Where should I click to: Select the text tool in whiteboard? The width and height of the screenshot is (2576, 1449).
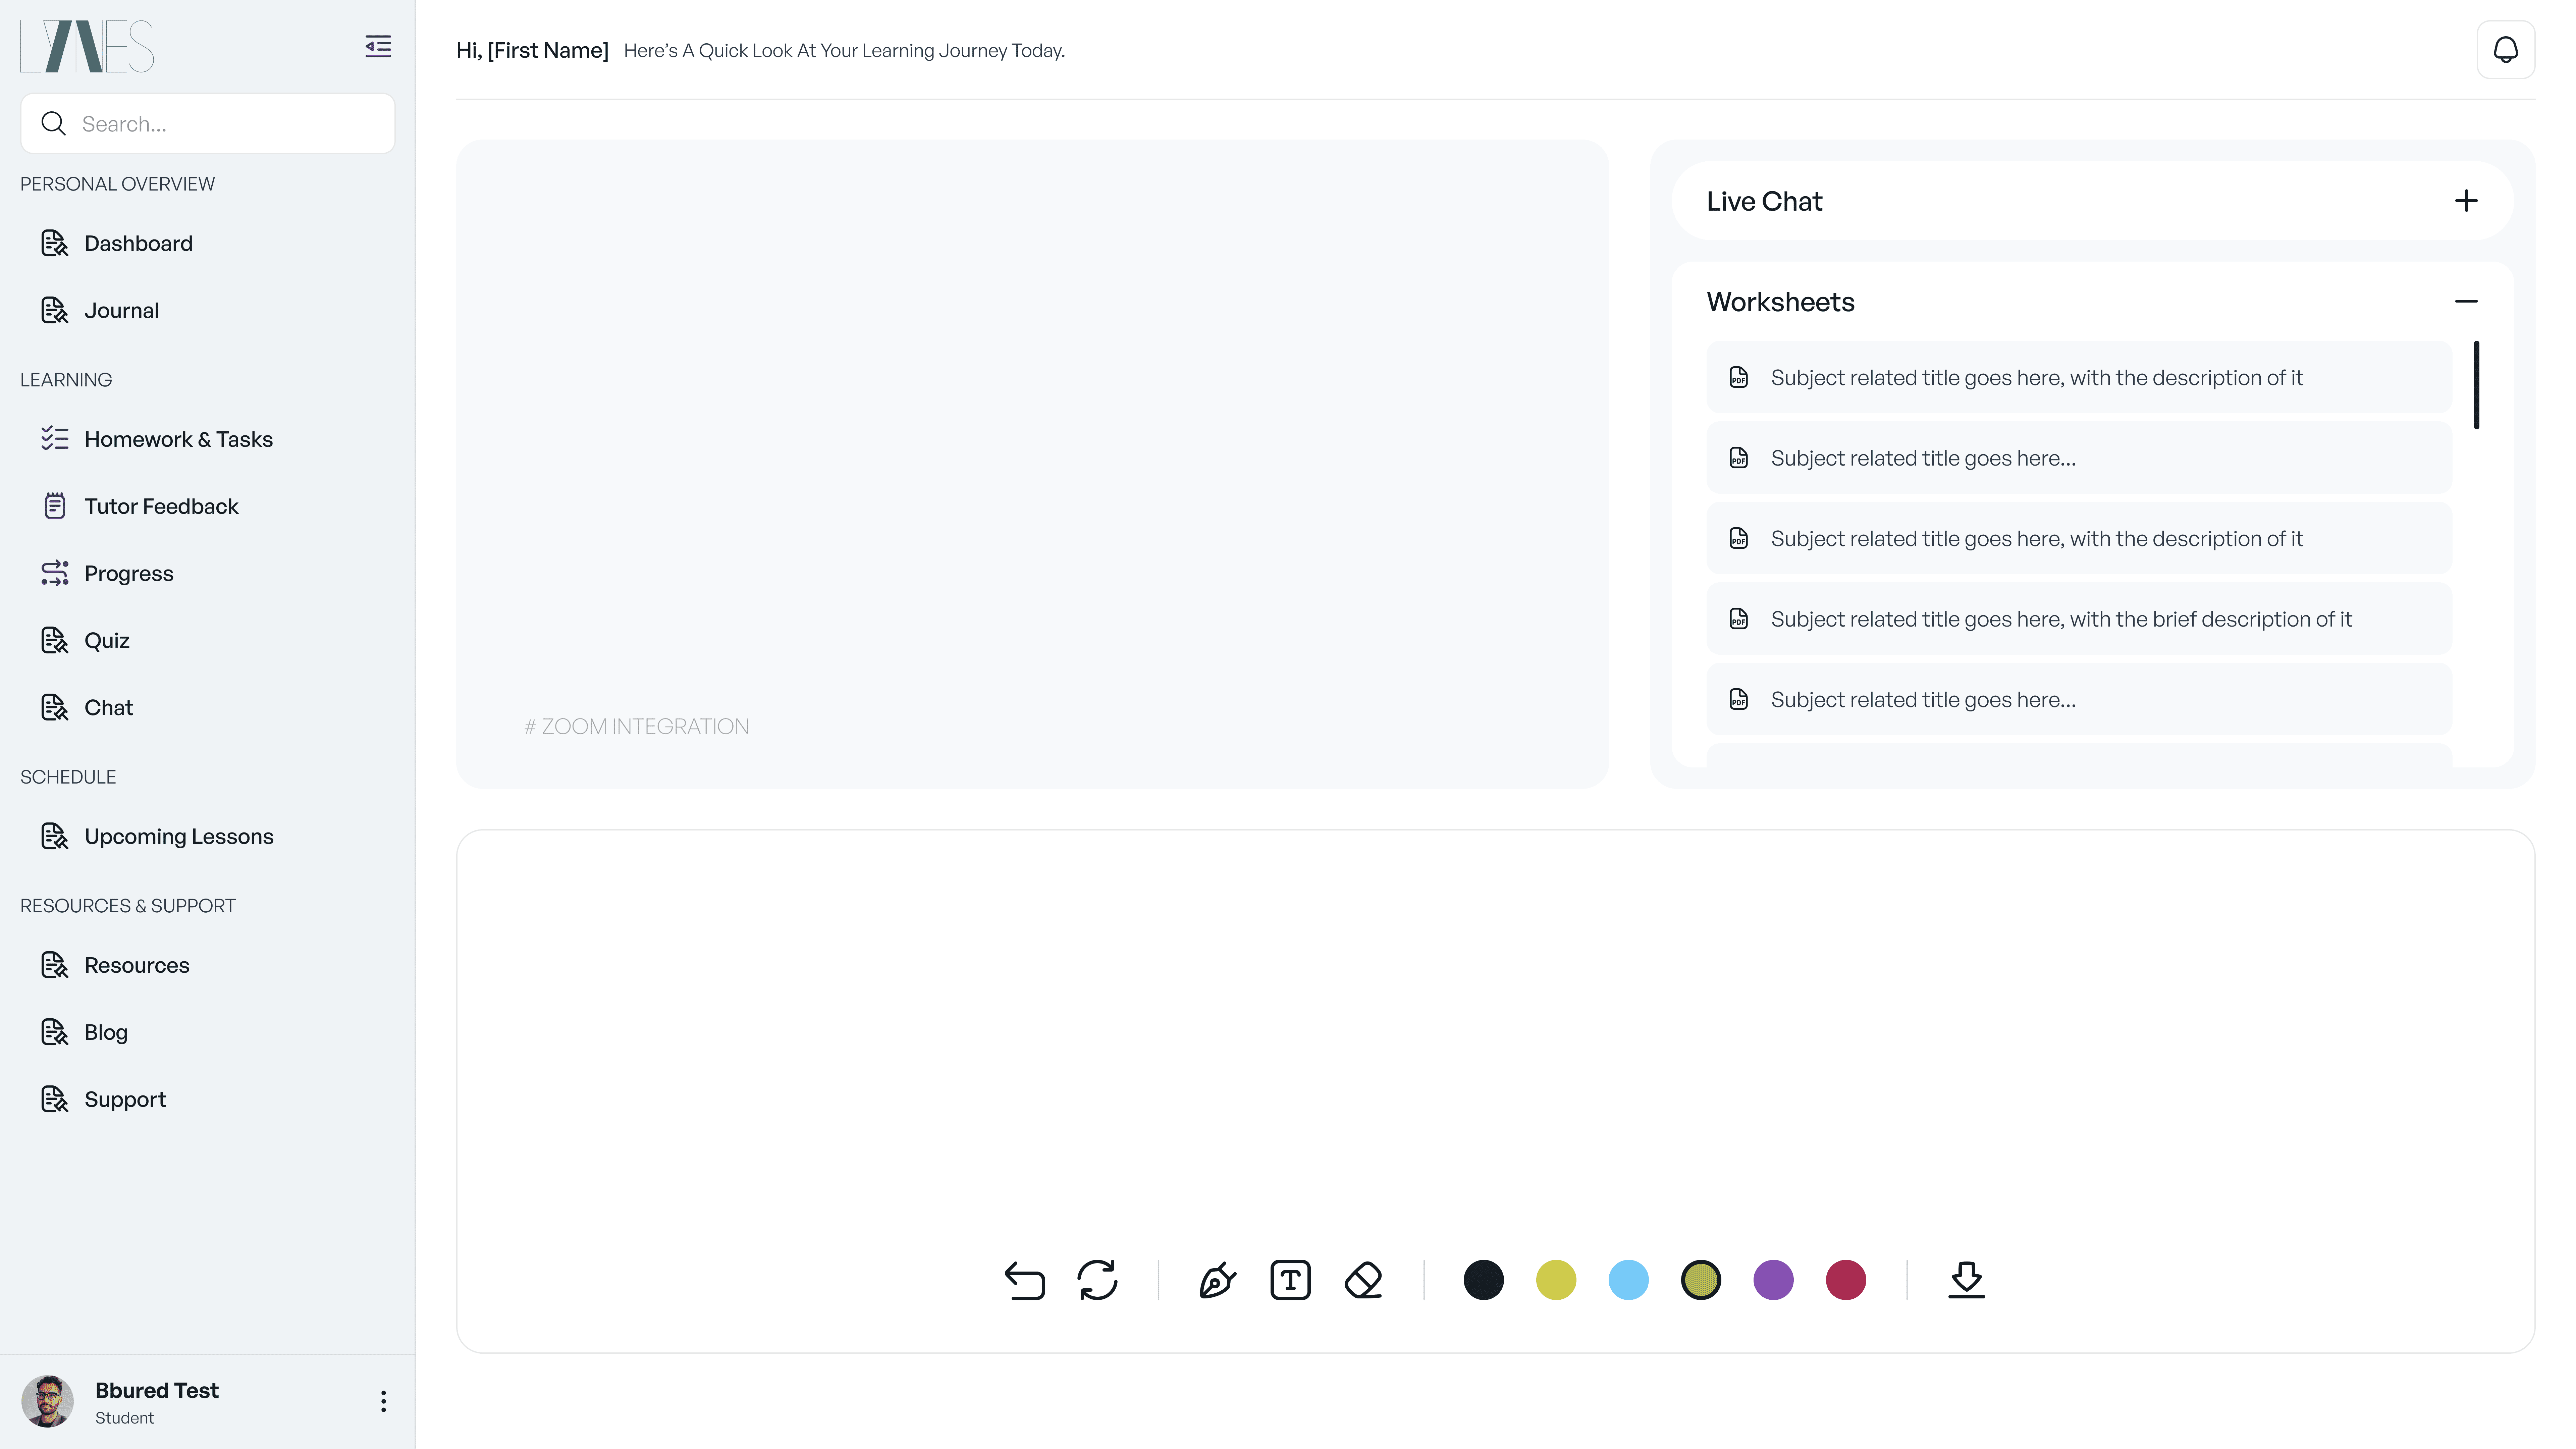[1290, 1280]
